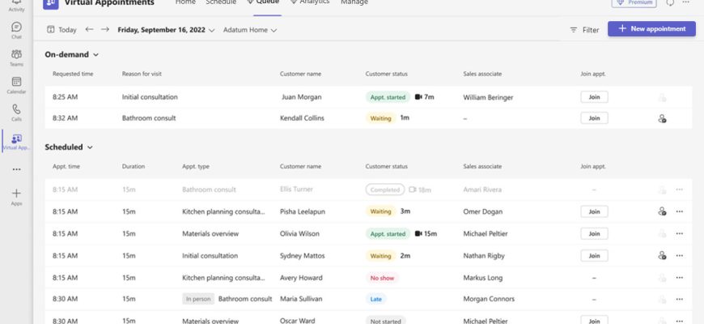Click the Premium badge button
Image resolution: width=704 pixels, height=324 pixels.
pos(634,2)
